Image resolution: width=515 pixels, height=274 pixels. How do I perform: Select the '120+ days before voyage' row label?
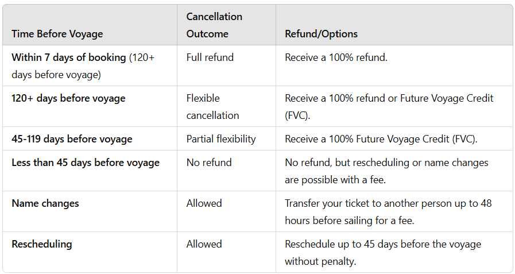pos(68,98)
